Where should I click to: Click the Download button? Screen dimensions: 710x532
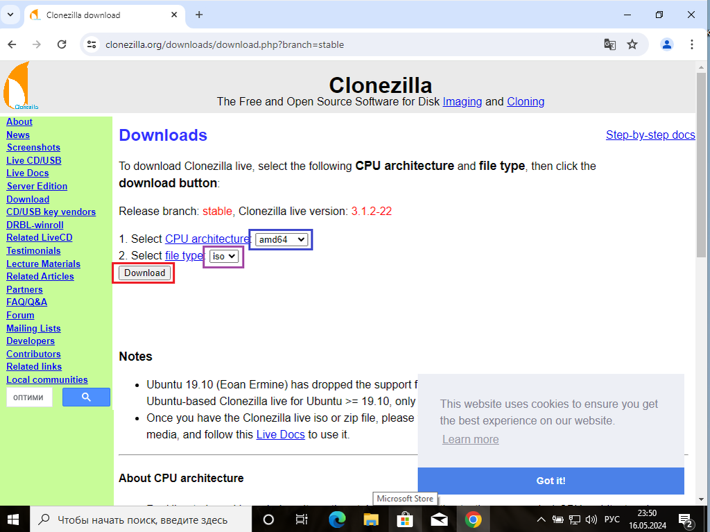pyautogui.click(x=145, y=273)
